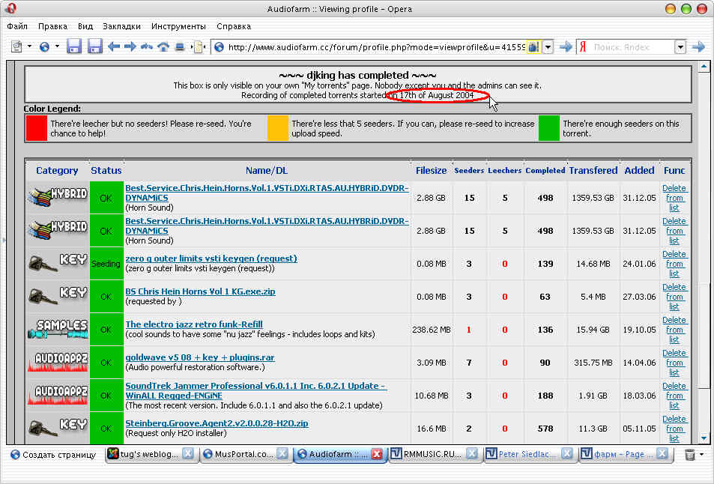714x484 pixels.
Task: Close the RMMUSIC.RU tab
Action: click(472, 453)
